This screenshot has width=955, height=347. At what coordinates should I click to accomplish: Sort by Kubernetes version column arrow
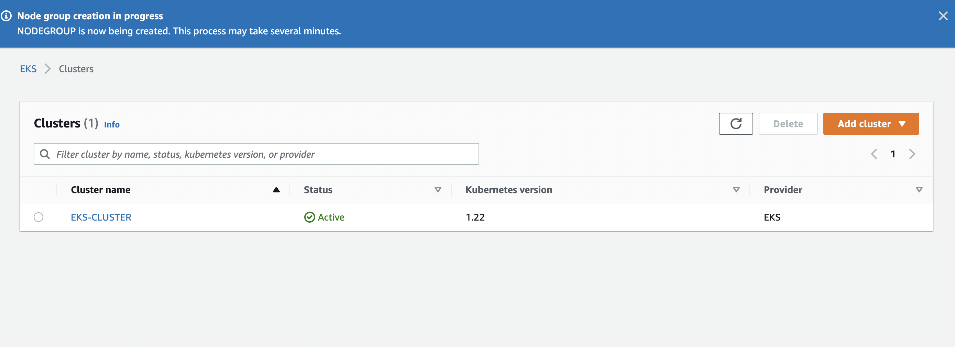point(736,190)
